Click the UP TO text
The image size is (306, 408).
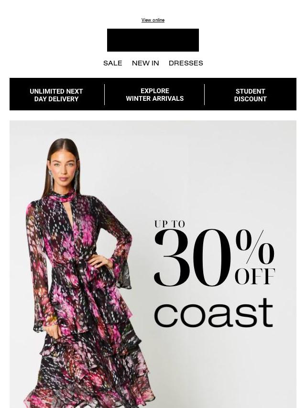pos(170,224)
